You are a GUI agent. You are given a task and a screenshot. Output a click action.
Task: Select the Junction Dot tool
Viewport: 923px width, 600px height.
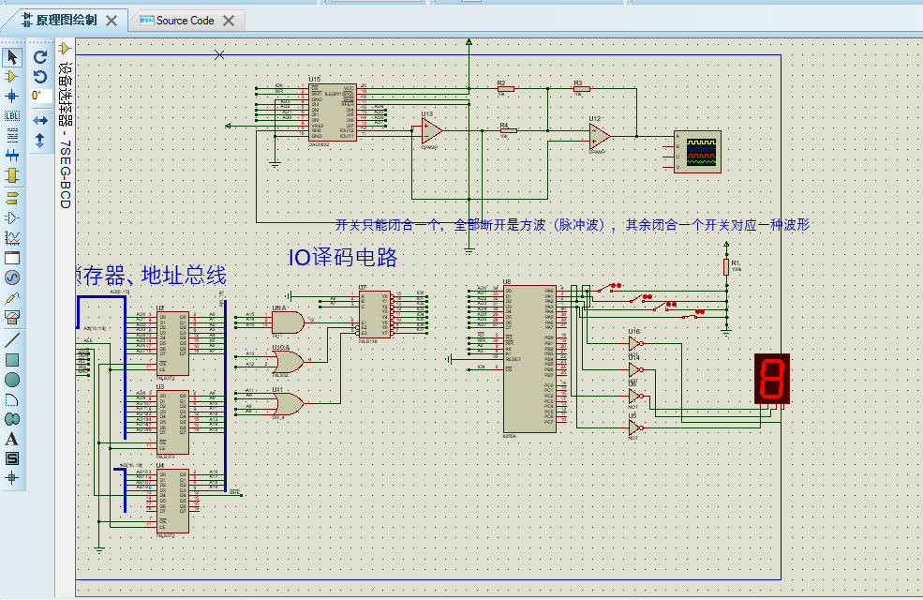coord(12,96)
